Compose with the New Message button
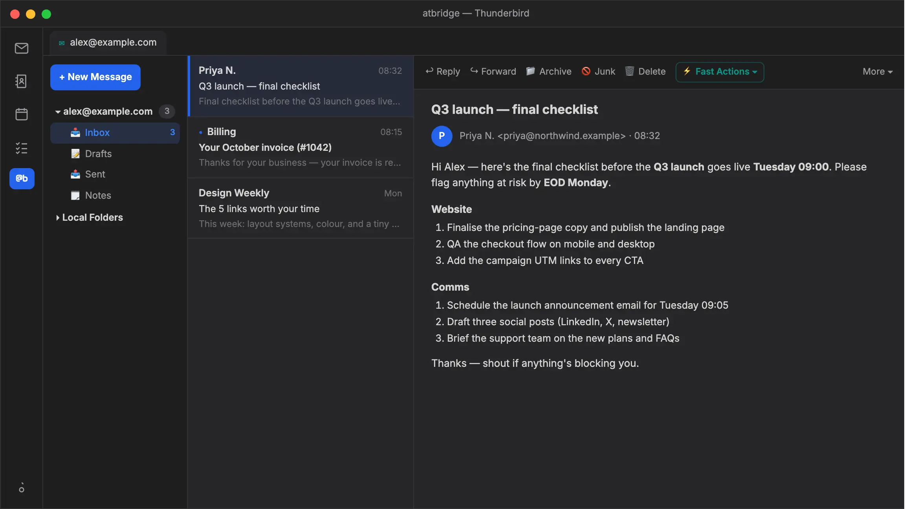Viewport: 905px width, 509px height. [95, 77]
